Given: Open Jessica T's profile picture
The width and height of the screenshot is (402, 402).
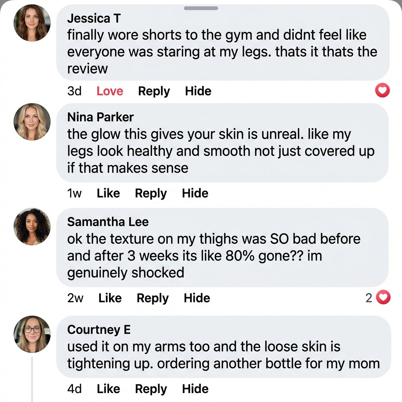Looking at the screenshot, I should (32, 23).
